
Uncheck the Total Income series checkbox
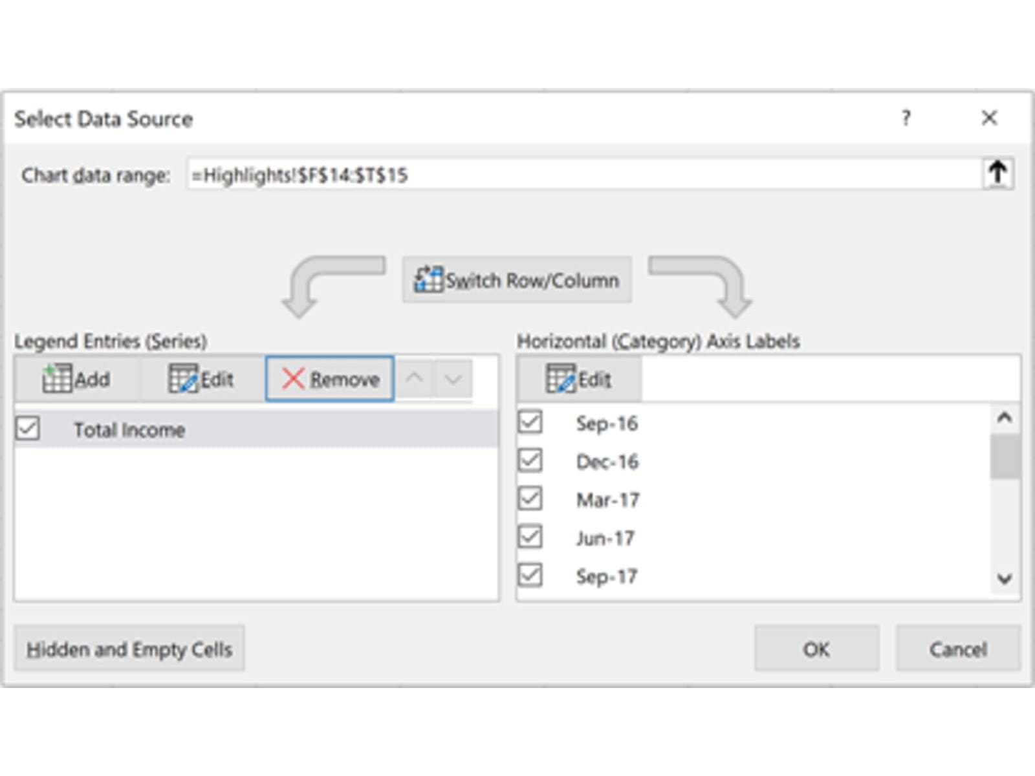pos(28,429)
